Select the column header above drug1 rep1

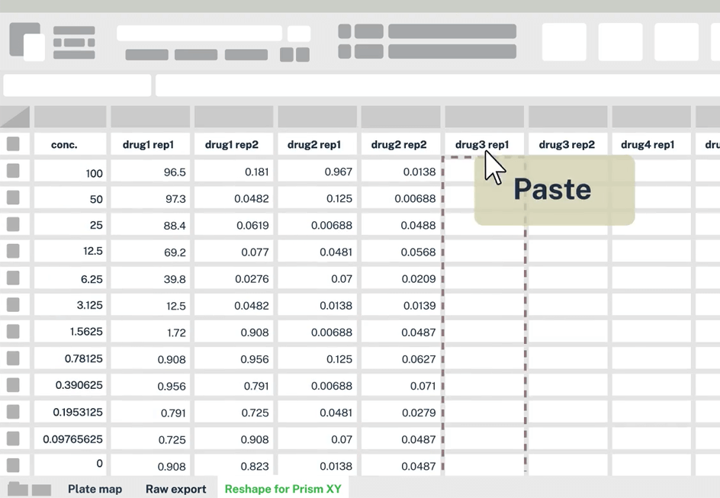[x=150, y=117]
